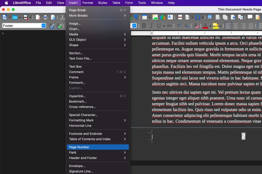Toggle Strikethrough formatting

[x=169, y=26]
